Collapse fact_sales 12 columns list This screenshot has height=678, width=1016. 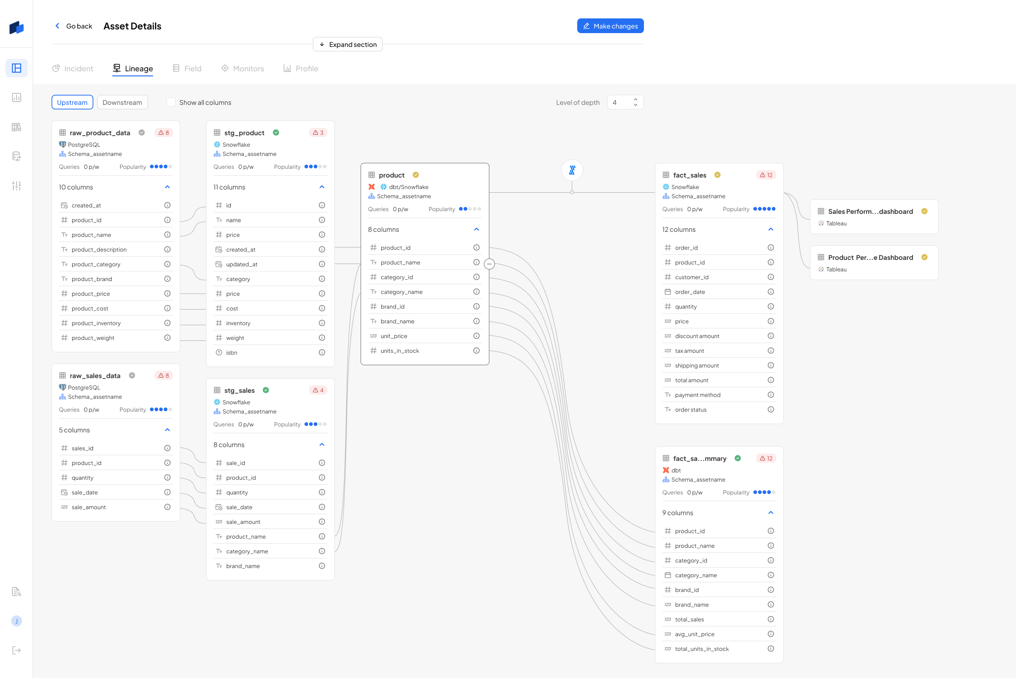coord(771,229)
